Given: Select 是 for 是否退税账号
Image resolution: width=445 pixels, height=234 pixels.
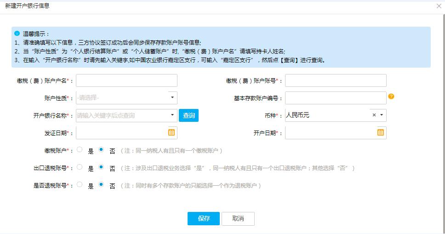Looking at the screenshot, I should 80,184.
